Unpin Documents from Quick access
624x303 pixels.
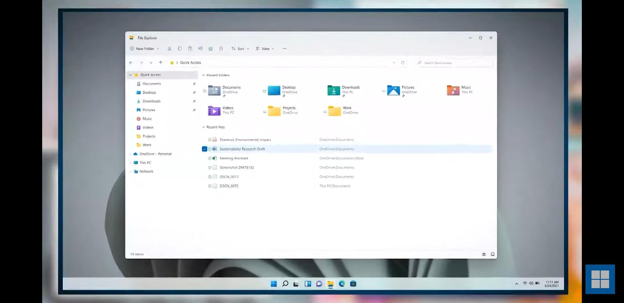[x=194, y=84]
